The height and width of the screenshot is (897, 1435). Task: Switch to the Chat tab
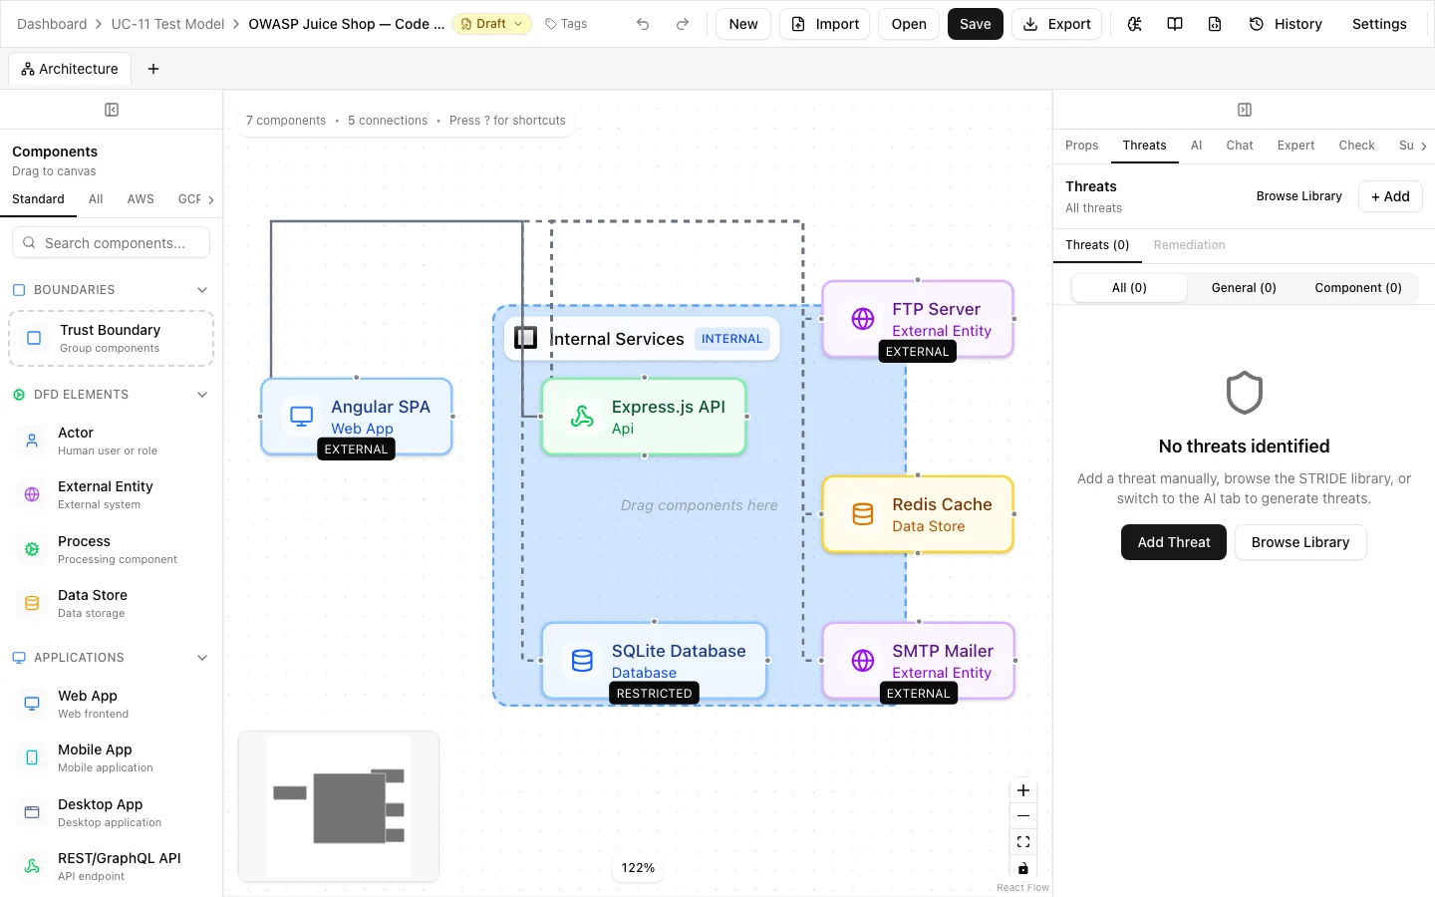pyautogui.click(x=1240, y=146)
